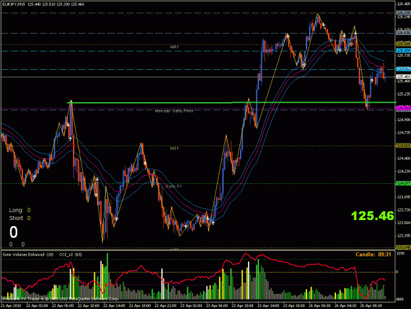The width and height of the screenshot is (411, 309).
Task: Click the magenta pivot price tag on axis
Action: click(x=403, y=108)
